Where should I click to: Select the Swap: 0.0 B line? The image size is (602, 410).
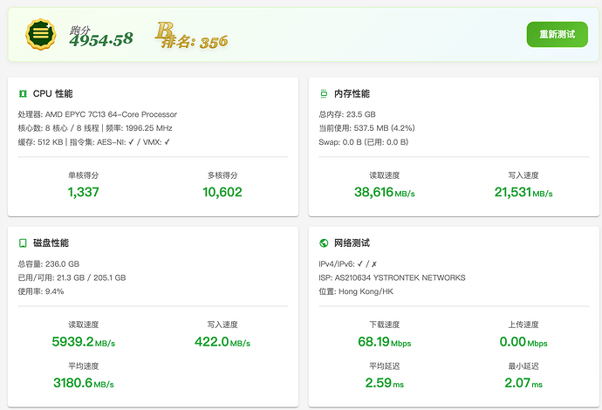(x=364, y=142)
